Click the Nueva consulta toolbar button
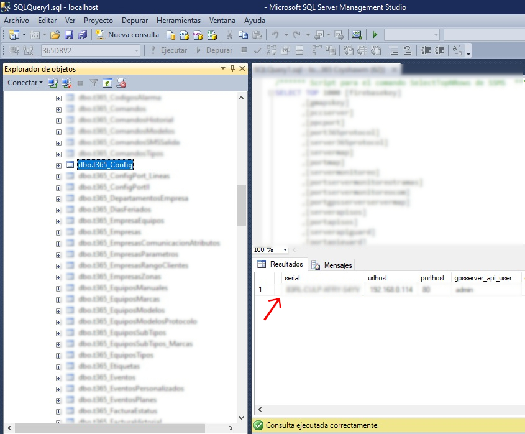 (x=127, y=35)
